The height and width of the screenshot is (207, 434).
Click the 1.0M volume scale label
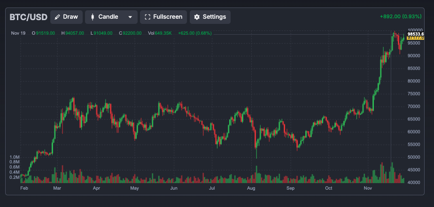(x=14, y=157)
